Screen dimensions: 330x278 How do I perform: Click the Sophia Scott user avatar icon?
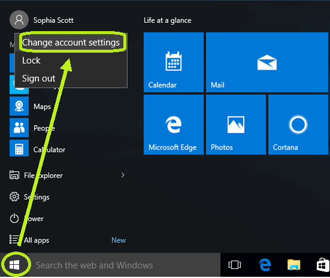(19, 20)
